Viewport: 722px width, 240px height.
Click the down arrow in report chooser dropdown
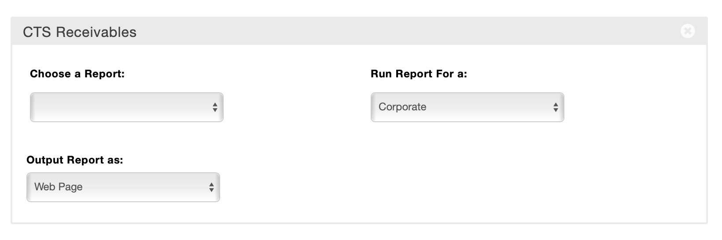click(215, 110)
